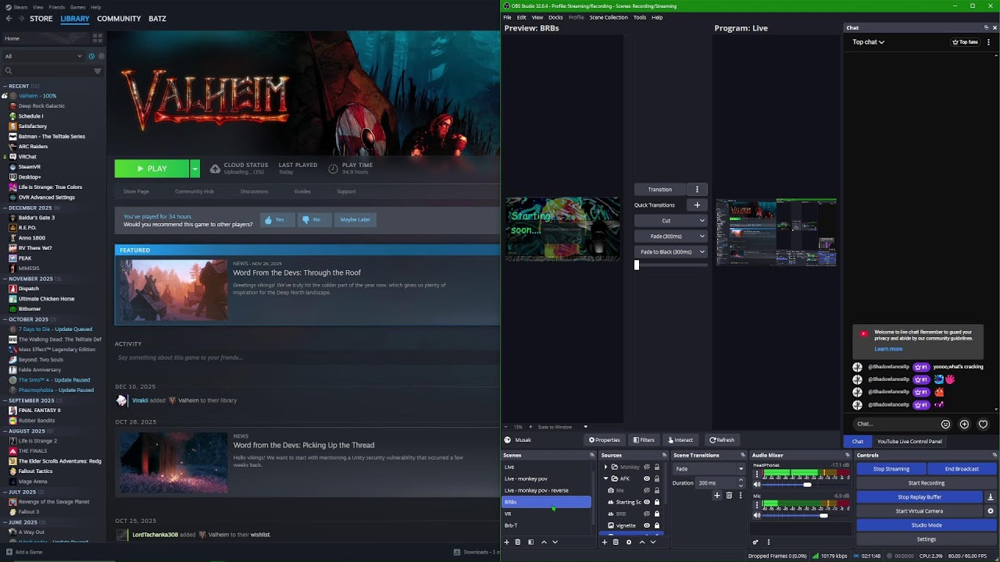Image resolution: width=1000 pixels, height=562 pixels.
Task: Toggle visibility of AFK source group
Action: tap(646, 478)
